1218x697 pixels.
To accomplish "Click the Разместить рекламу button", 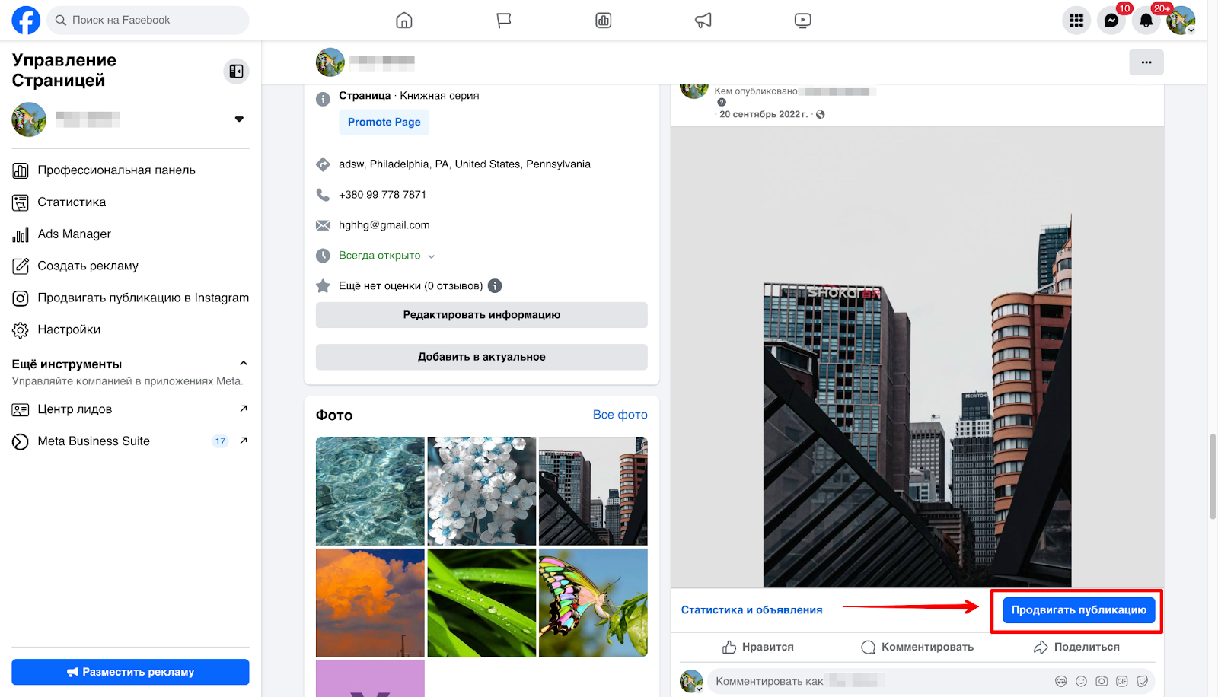I will [x=130, y=672].
